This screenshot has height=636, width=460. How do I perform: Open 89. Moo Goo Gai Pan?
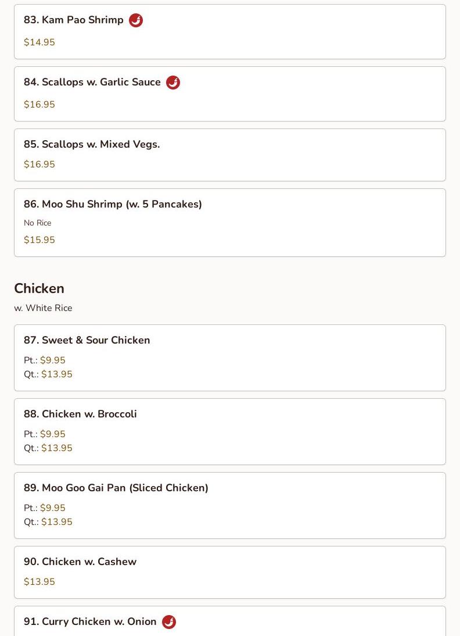coord(116,488)
